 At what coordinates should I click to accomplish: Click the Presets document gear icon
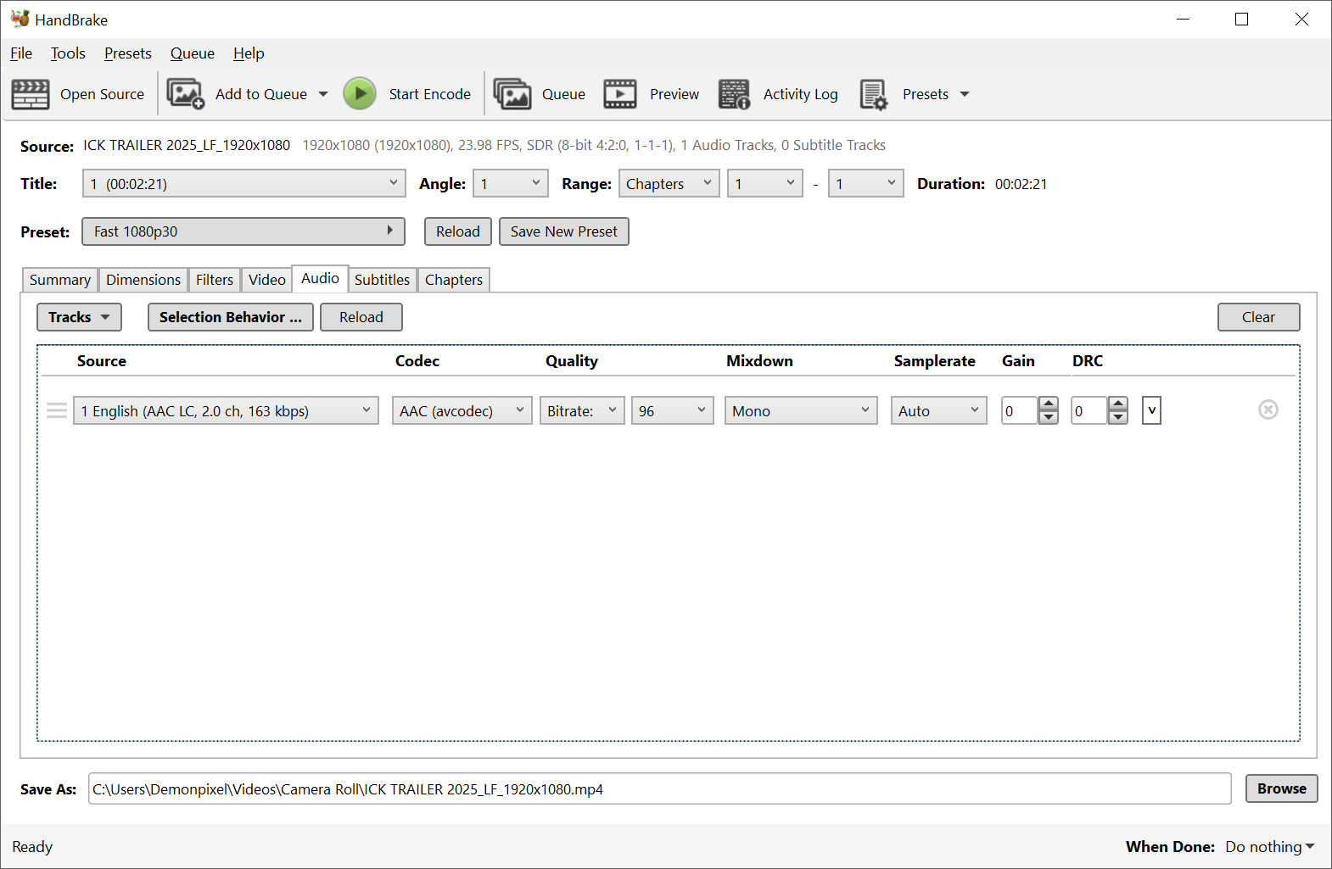pyautogui.click(x=874, y=94)
